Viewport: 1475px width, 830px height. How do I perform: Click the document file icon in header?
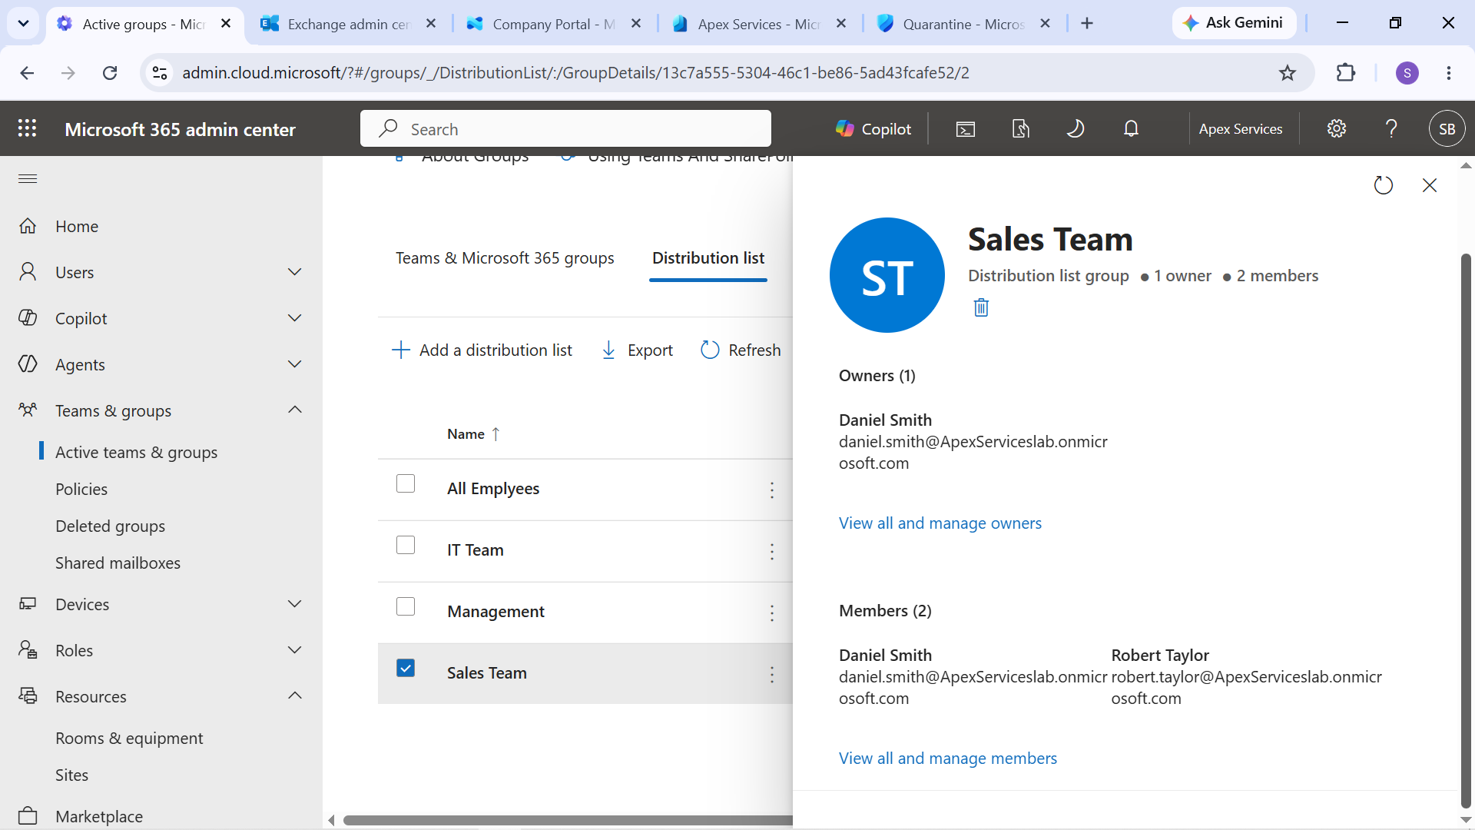(1020, 128)
